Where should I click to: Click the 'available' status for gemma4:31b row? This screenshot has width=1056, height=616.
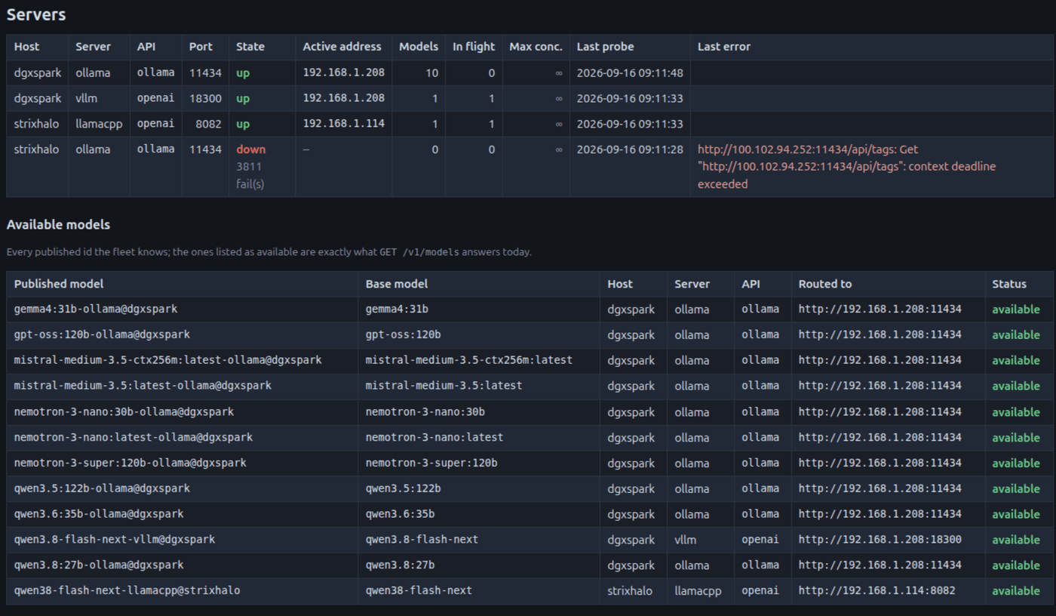[x=1016, y=310]
